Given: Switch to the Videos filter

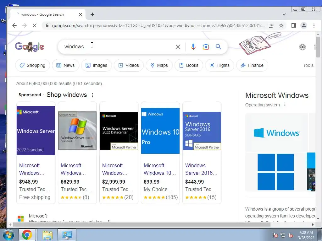Looking at the screenshot, I should coord(129,65).
